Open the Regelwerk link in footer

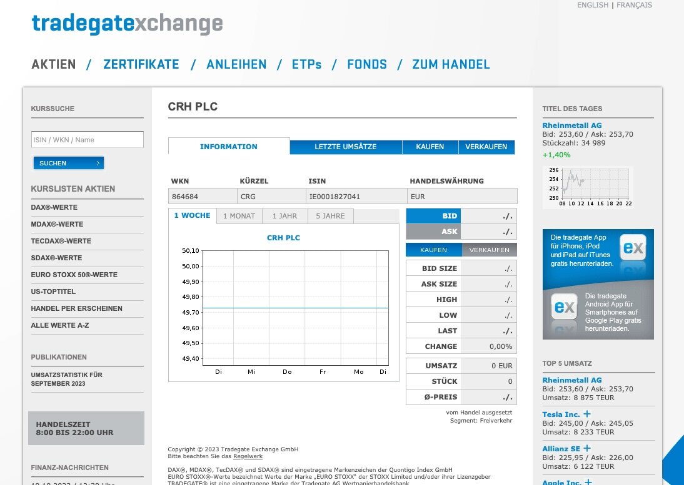pyautogui.click(x=248, y=456)
